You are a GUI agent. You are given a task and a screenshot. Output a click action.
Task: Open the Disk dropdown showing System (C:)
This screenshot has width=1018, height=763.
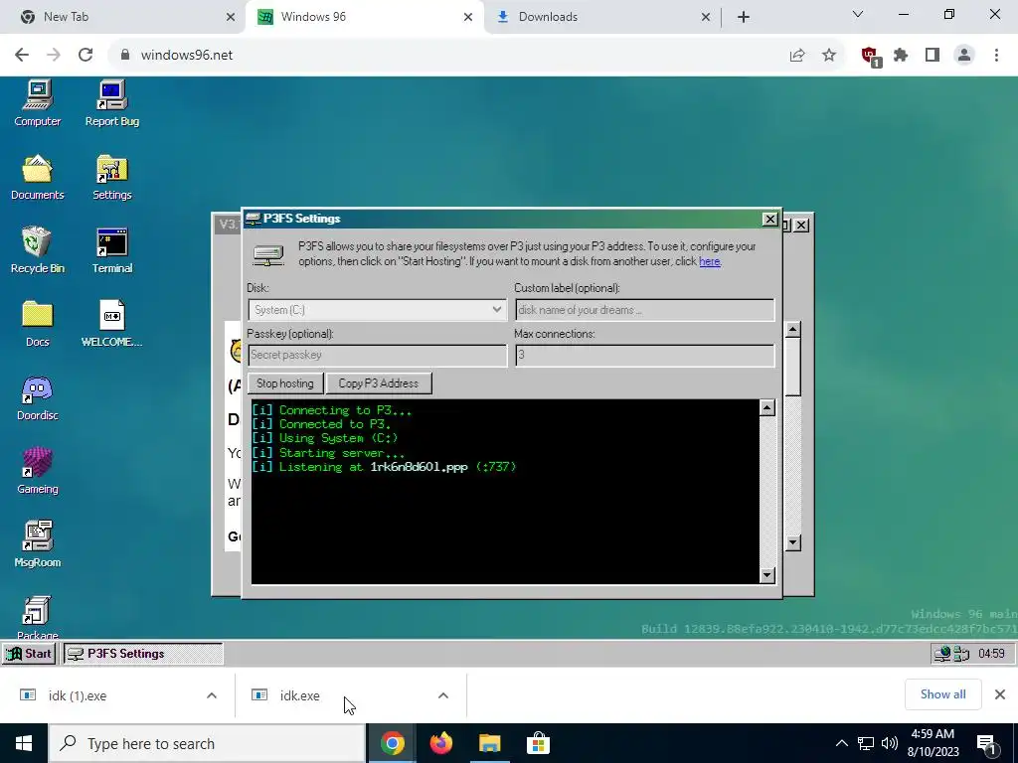[x=377, y=310]
